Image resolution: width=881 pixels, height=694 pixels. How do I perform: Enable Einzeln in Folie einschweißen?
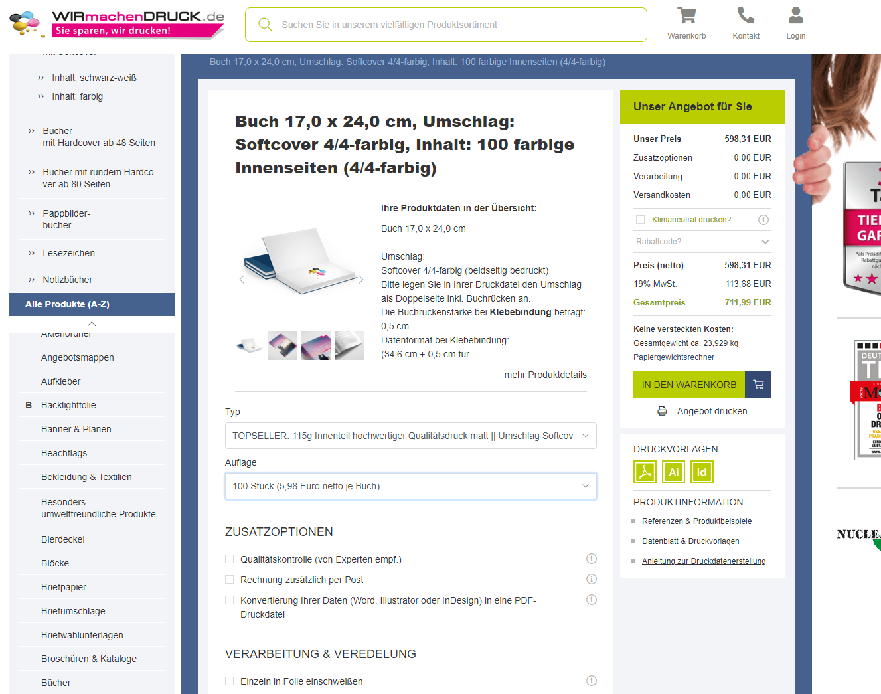229,681
